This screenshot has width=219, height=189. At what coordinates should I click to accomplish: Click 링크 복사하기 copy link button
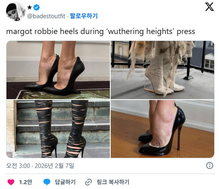pos(113,182)
